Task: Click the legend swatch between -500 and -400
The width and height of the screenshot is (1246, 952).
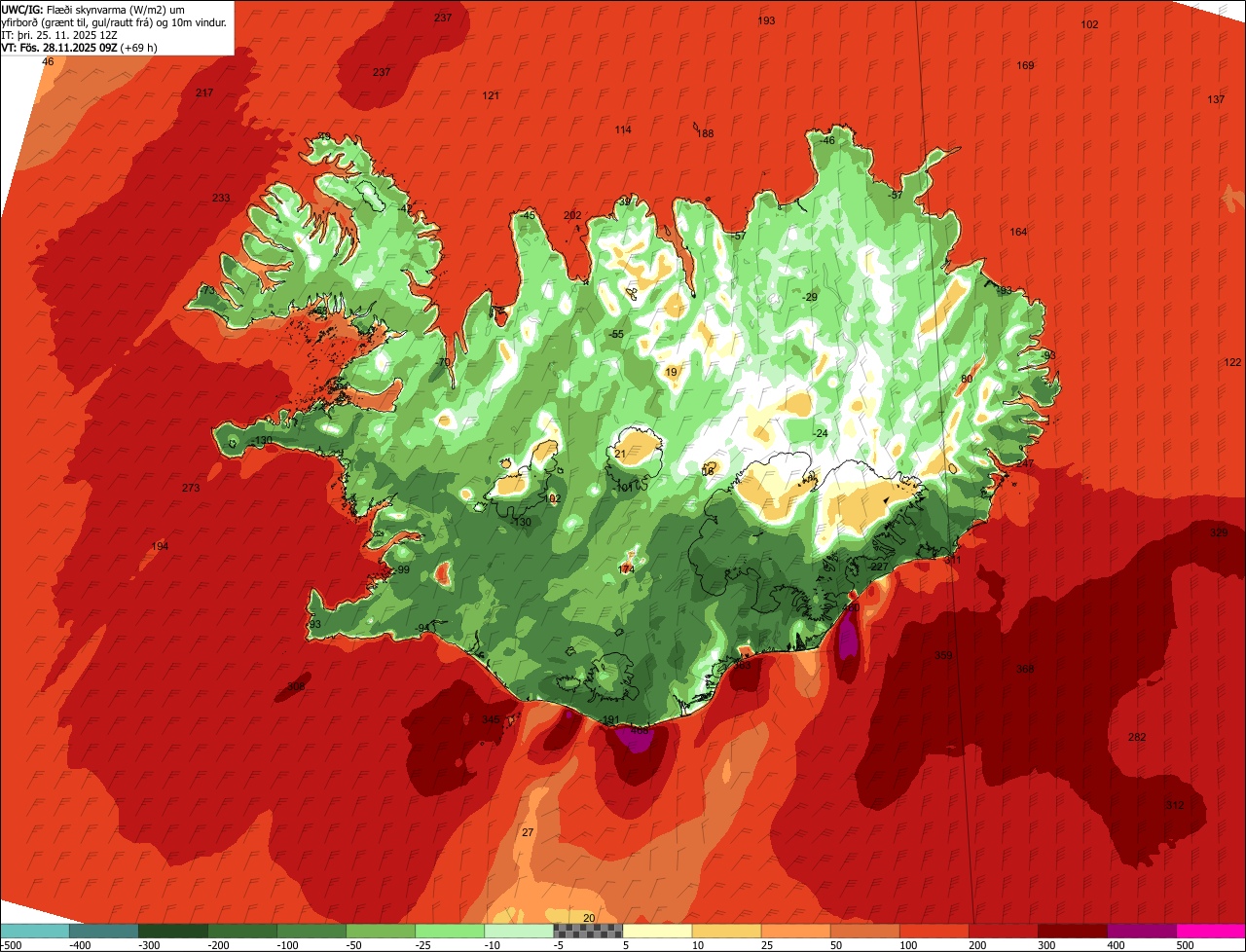Action: [35, 931]
